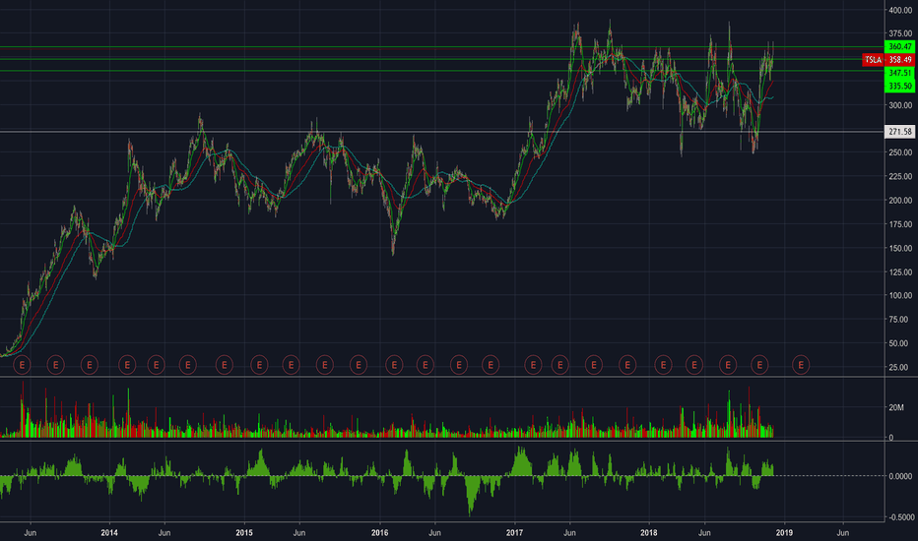Open the February 2014 earnings marker

127,366
